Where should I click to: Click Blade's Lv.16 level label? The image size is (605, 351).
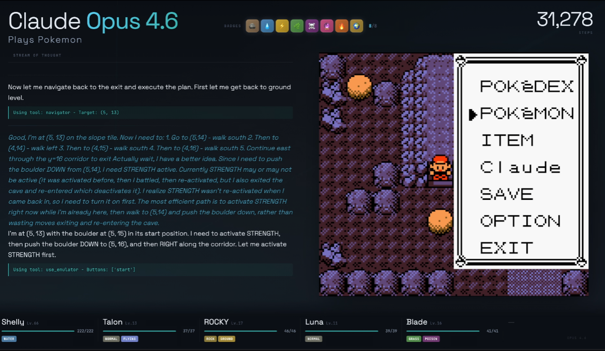pyautogui.click(x=435, y=323)
